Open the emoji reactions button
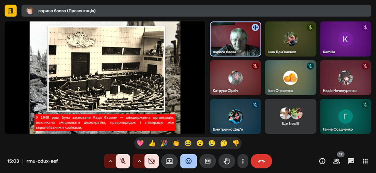 [188, 161]
